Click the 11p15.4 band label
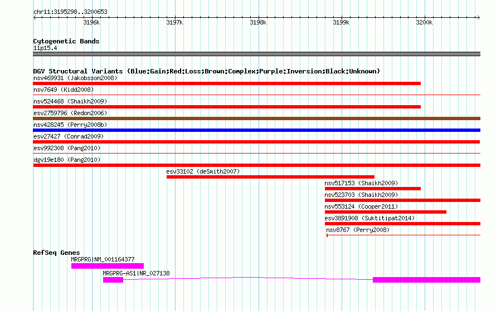The width and height of the screenshot is (496, 311). (45, 48)
